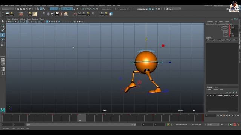Click the blue cube shelf icon
Viewport: 241px width, 135px height.
tap(111, 14)
